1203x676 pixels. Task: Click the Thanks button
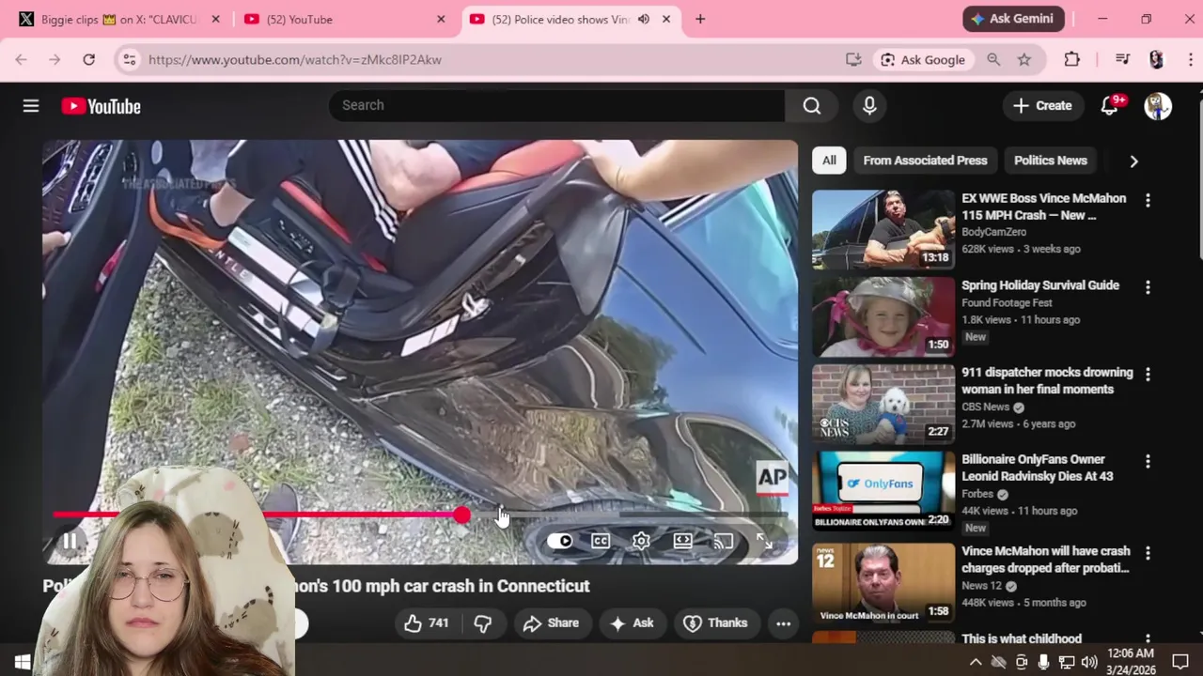point(716,623)
